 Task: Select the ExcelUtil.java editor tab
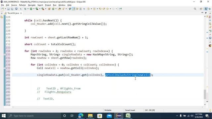tap(13, 13)
